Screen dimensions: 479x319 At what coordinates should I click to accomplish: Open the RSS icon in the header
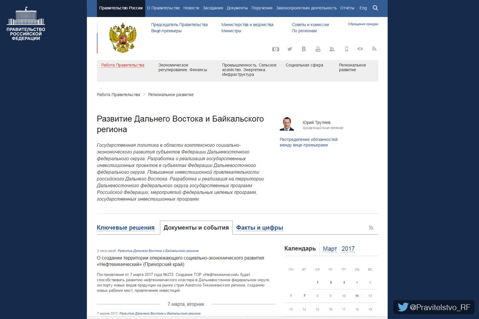coord(374,49)
